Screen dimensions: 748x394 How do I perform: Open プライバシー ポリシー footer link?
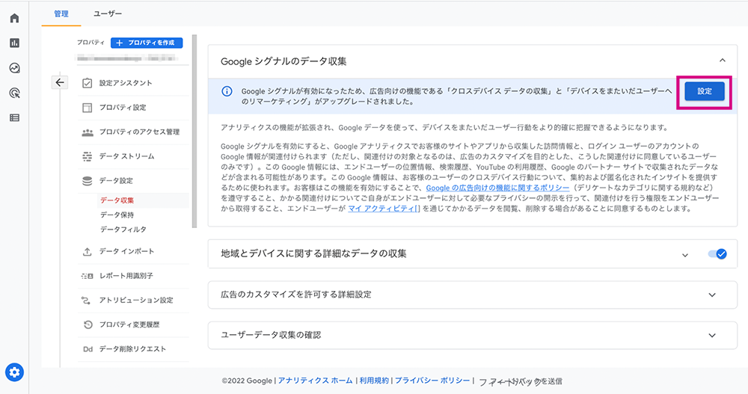point(432,381)
